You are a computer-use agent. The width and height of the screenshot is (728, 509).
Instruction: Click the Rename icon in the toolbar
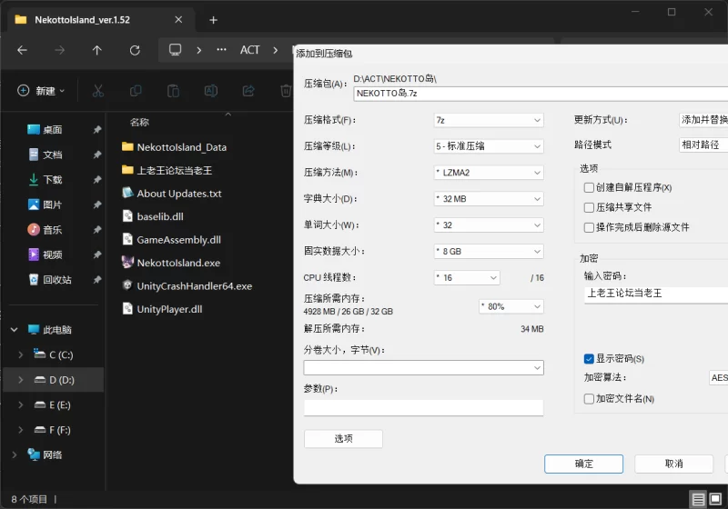click(x=211, y=90)
